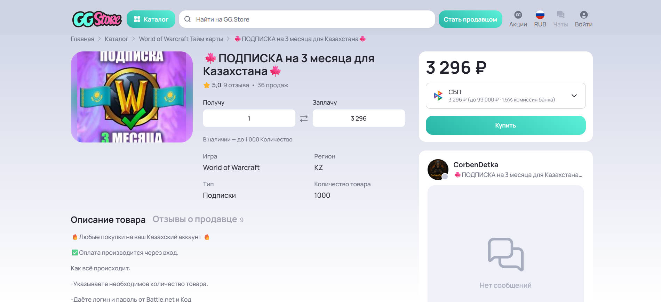Open the Акции promotions icon
661x302 pixels.
pyautogui.click(x=518, y=15)
